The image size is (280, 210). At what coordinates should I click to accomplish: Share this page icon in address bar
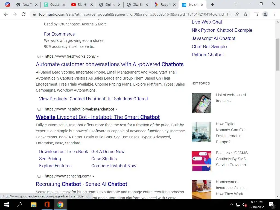coord(237,14)
